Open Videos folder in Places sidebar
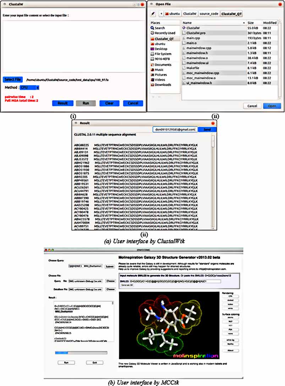 pyautogui.click(x=158, y=80)
